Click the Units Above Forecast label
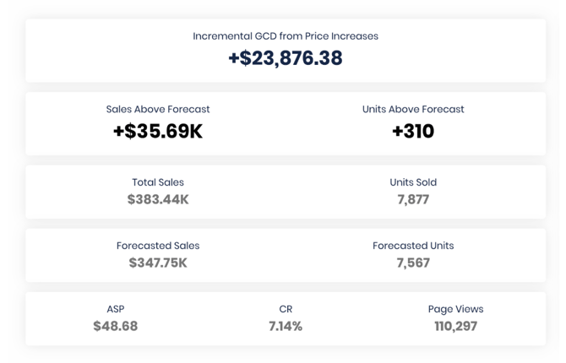The image size is (566, 363). [x=413, y=109]
